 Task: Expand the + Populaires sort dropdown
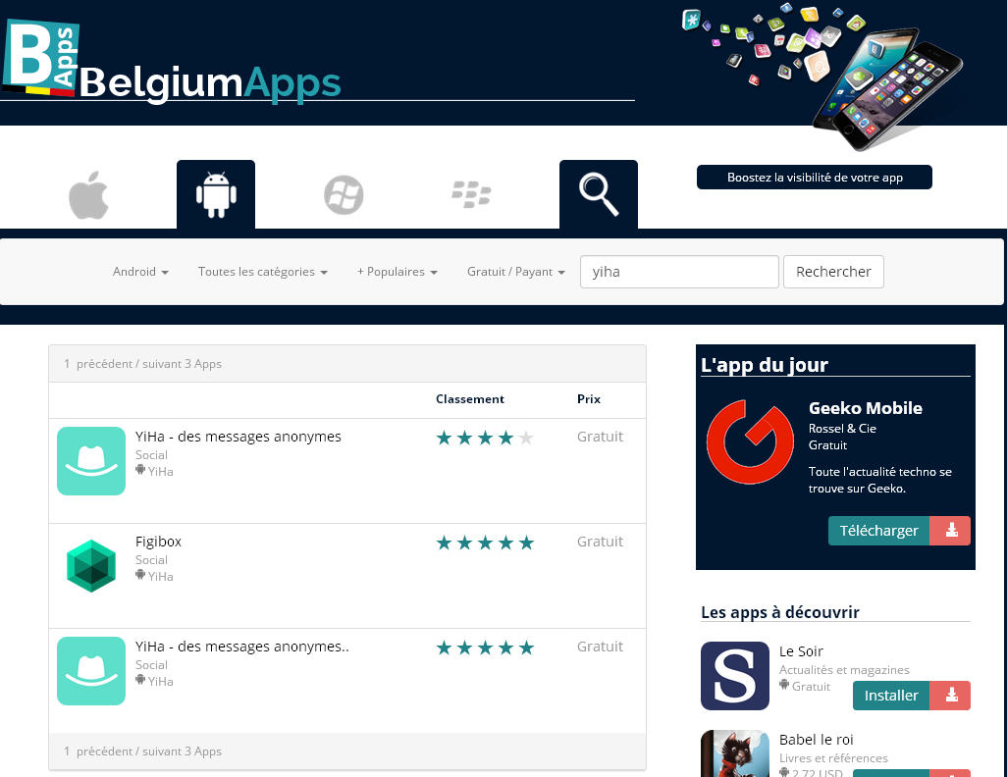(397, 272)
